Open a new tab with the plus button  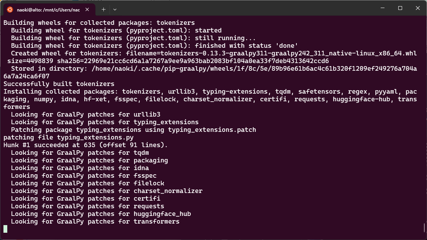coord(103,10)
